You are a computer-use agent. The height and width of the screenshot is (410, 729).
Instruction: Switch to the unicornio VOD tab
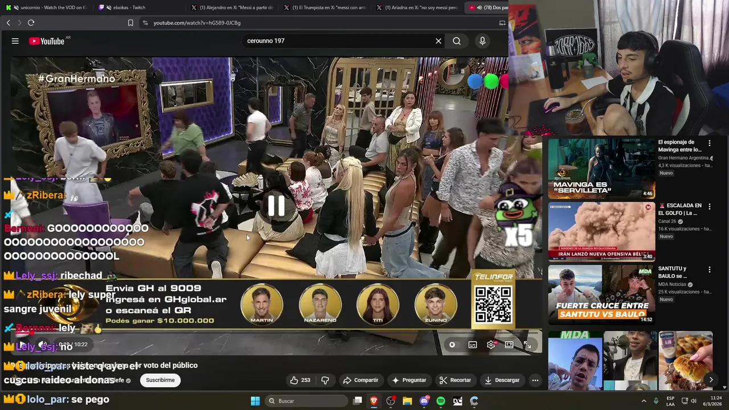click(x=47, y=7)
